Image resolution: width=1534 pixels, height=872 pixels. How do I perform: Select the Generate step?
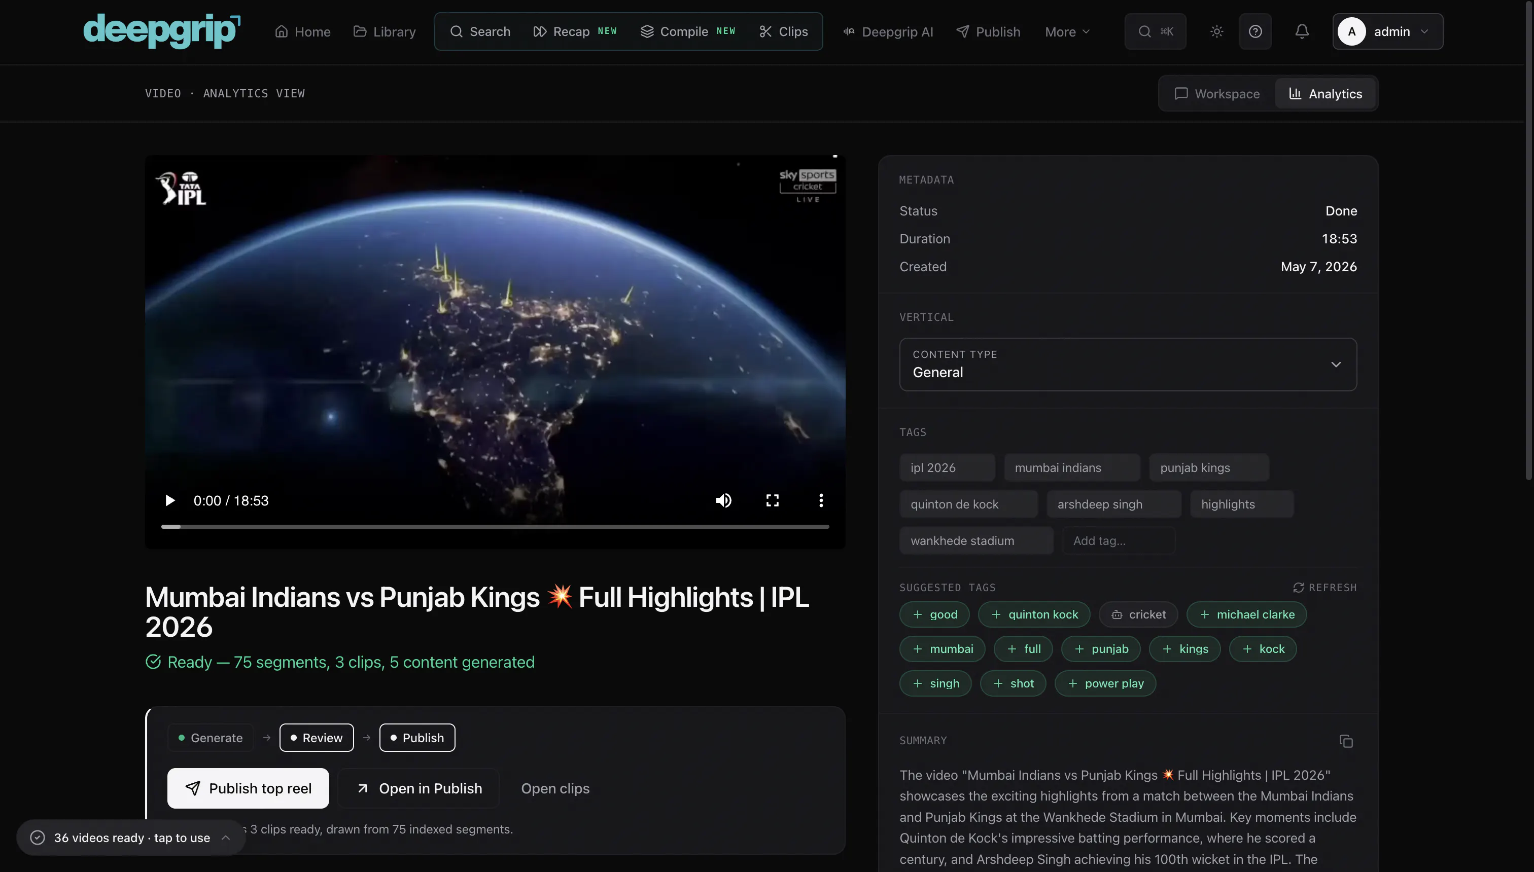tap(211, 737)
